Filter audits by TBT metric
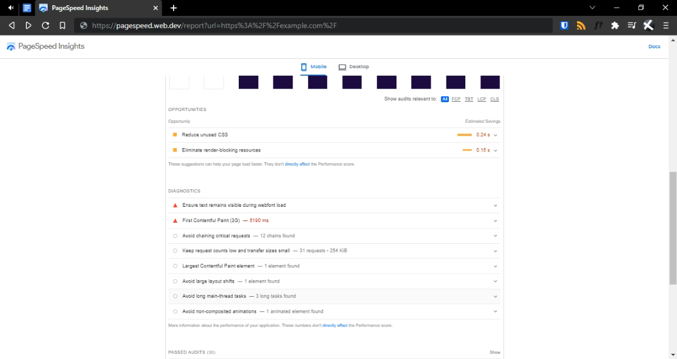This screenshot has height=359, width=677. click(469, 99)
